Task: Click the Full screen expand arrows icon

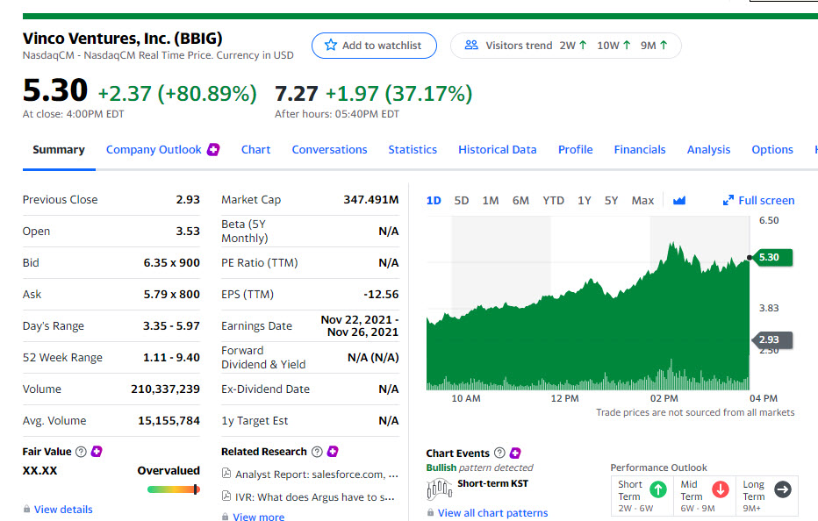Action: [728, 200]
